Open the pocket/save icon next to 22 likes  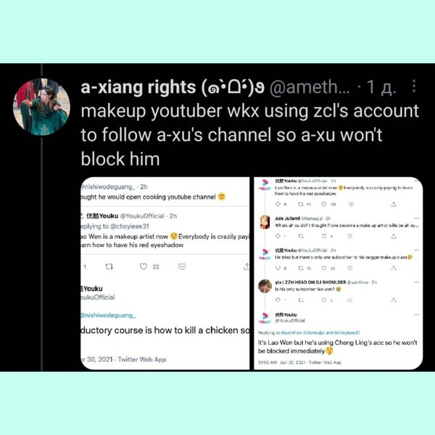click(x=182, y=267)
